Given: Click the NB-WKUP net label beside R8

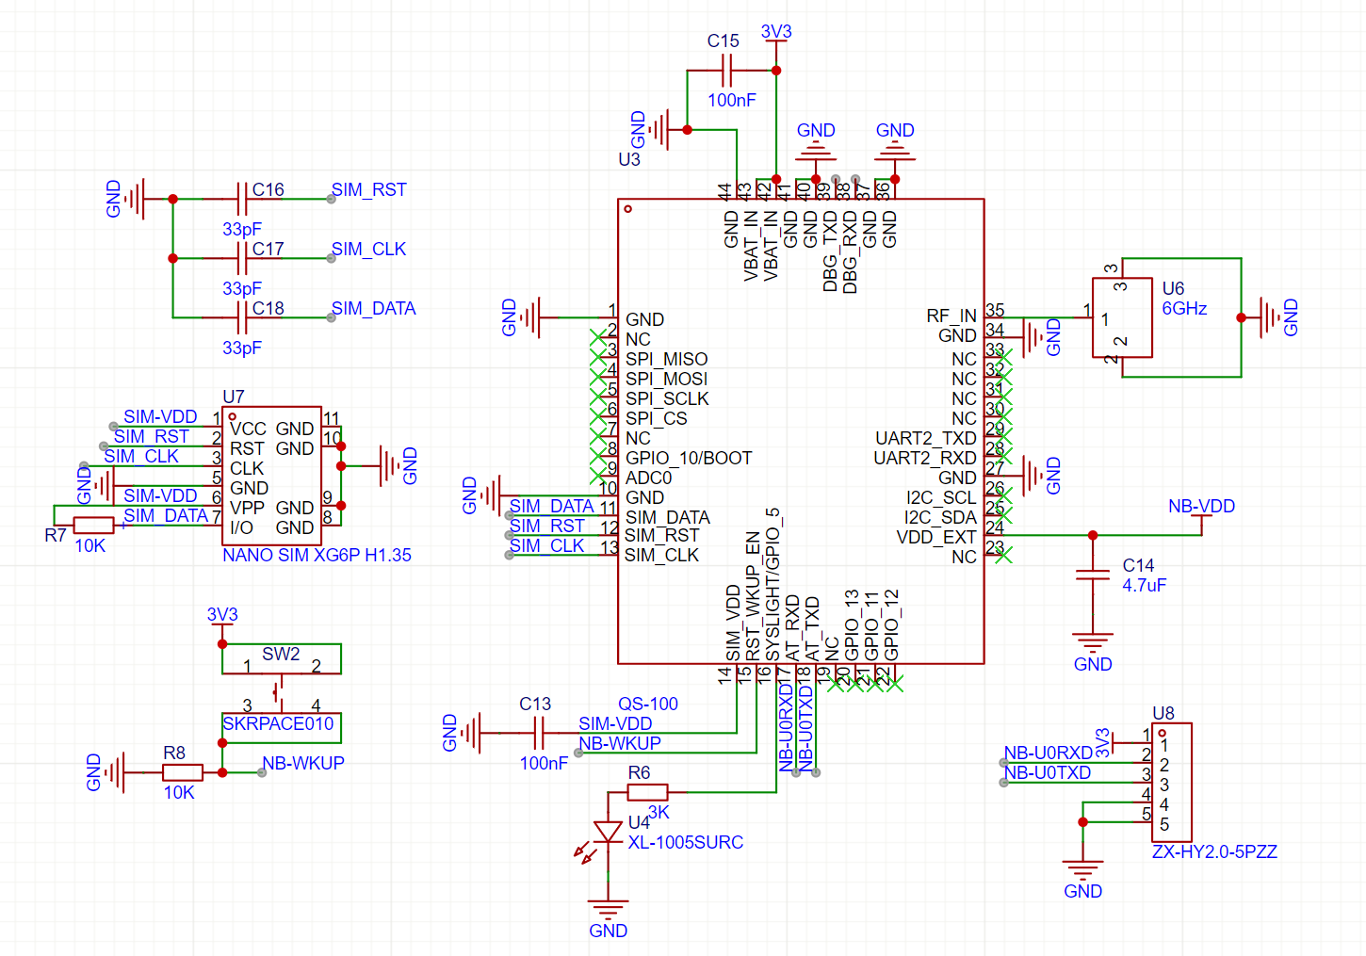Looking at the screenshot, I should (x=303, y=763).
